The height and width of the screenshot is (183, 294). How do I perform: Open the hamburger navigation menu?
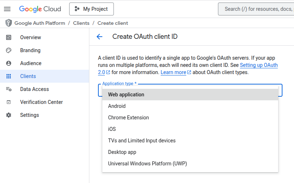coord(7,9)
